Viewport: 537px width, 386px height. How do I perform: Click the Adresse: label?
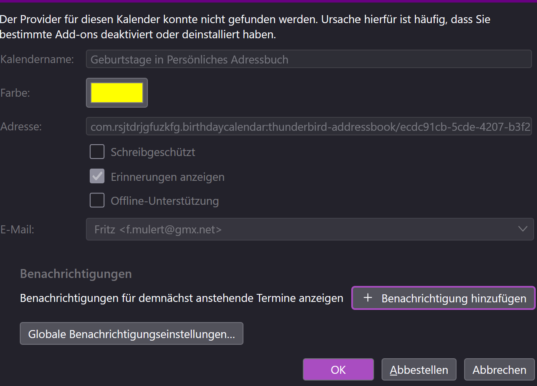(x=21, y=126)
